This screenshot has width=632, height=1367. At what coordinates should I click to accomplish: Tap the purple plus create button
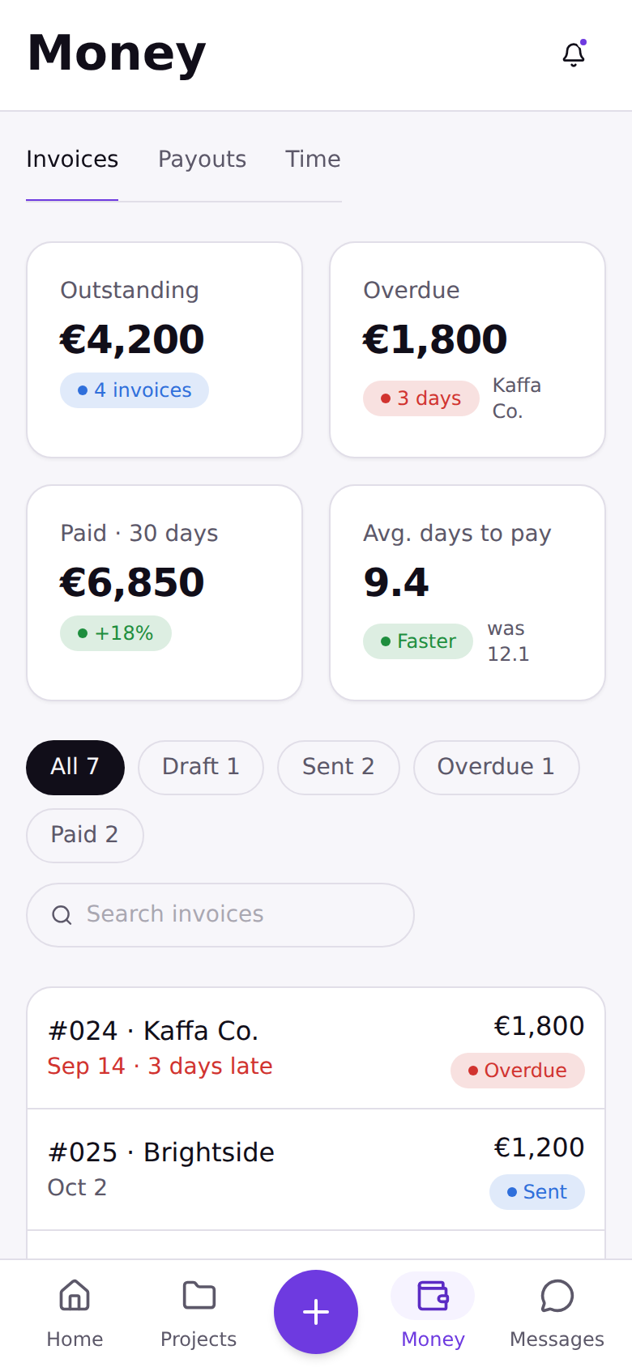pos(316,1312)
